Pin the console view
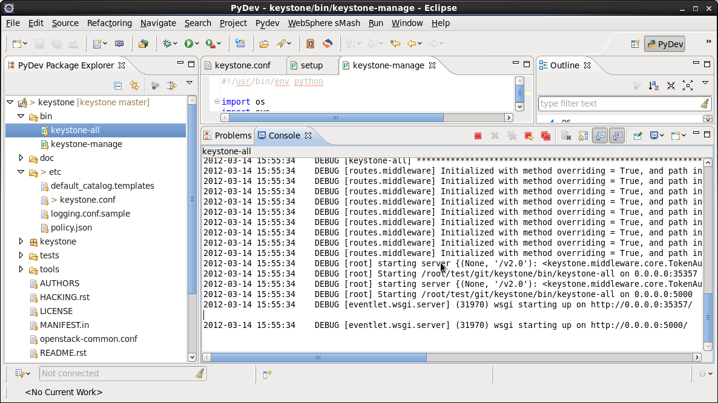Screen dimensions: 718x403 637,136
